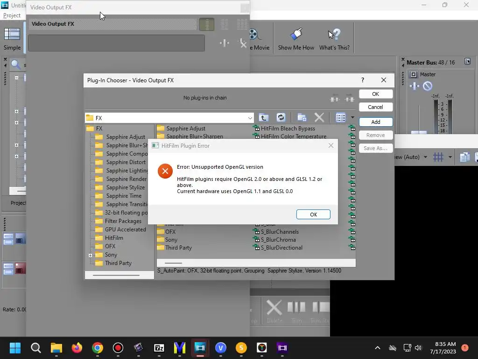Click What's This? help button
478x359 pixels.
[334, 39]
